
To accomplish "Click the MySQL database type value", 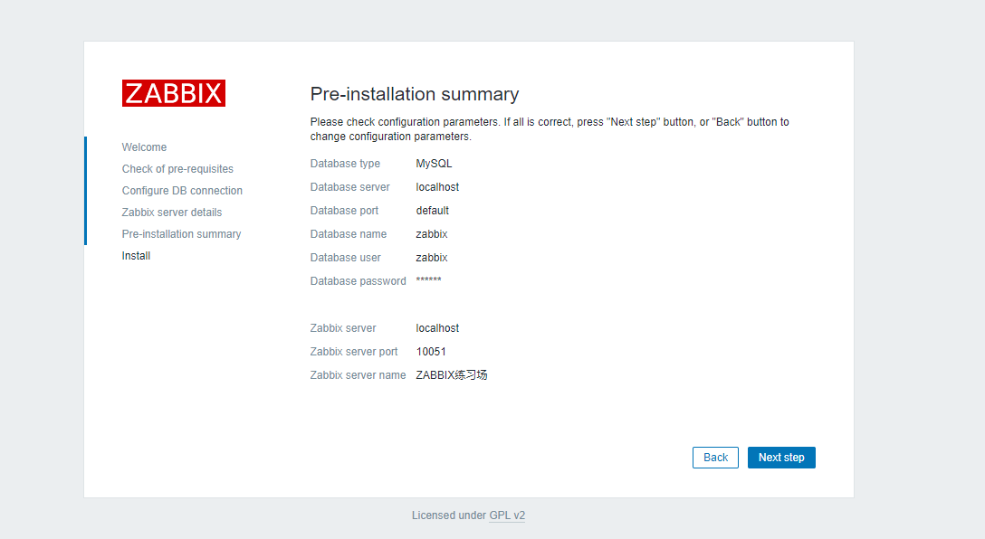I will click(x=434, y=163).
